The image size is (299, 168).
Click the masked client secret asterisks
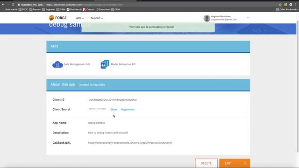pyautogui.click(x=97, y=109)
